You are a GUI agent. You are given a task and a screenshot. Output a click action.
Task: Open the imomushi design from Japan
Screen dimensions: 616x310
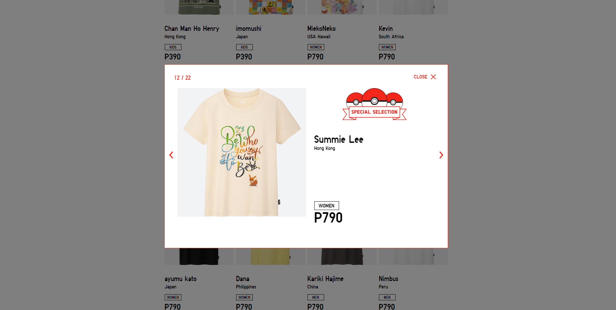coord(248,29)
